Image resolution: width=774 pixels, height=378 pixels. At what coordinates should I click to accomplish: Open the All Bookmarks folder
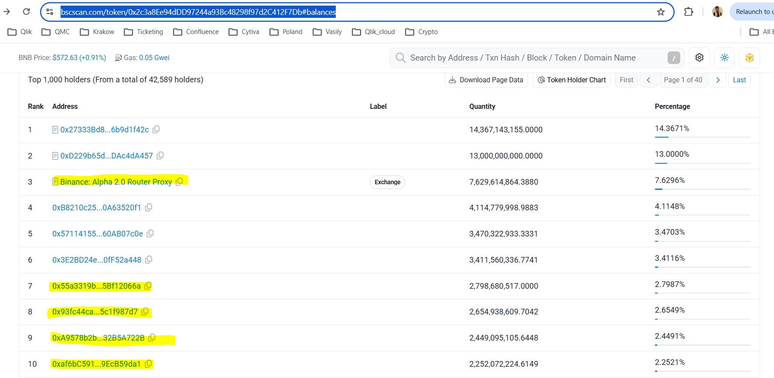(761, 32)
